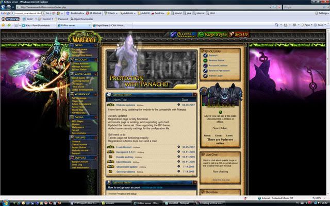Switch to the Krillins server tab
330x206 pixels.
coord(74,25)
